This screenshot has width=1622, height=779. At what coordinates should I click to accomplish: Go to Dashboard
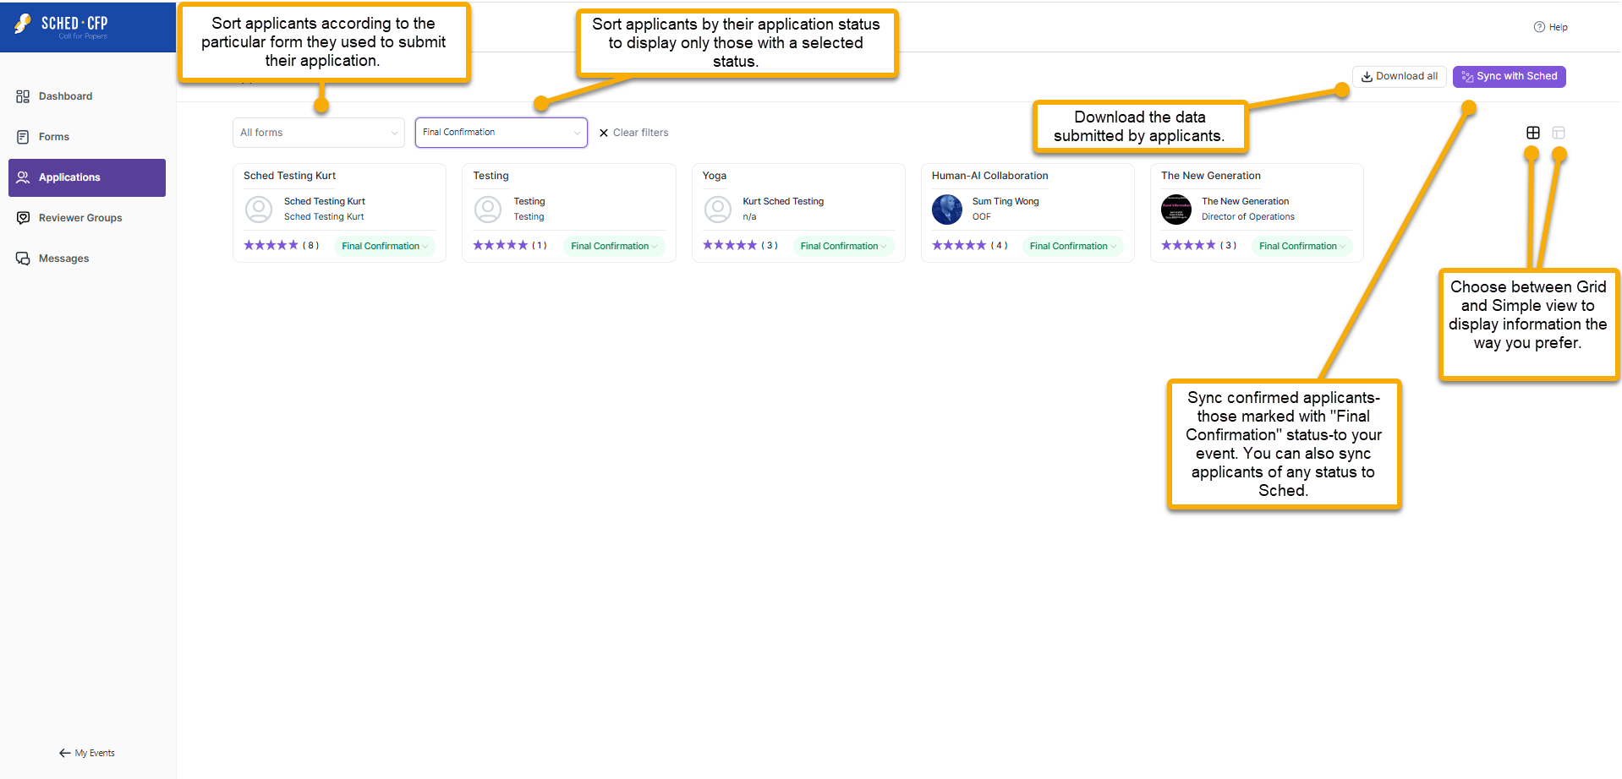click(87, 96)
